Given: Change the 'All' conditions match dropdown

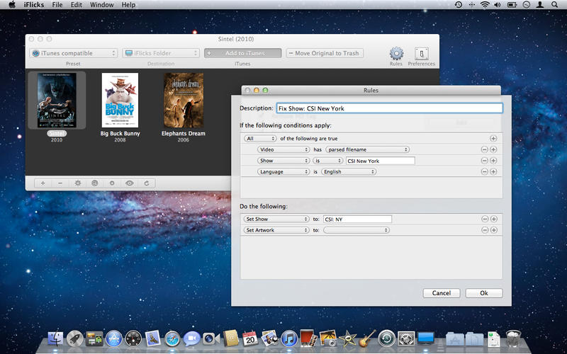Looking at the screenshot, I should (x=260, y=138).
